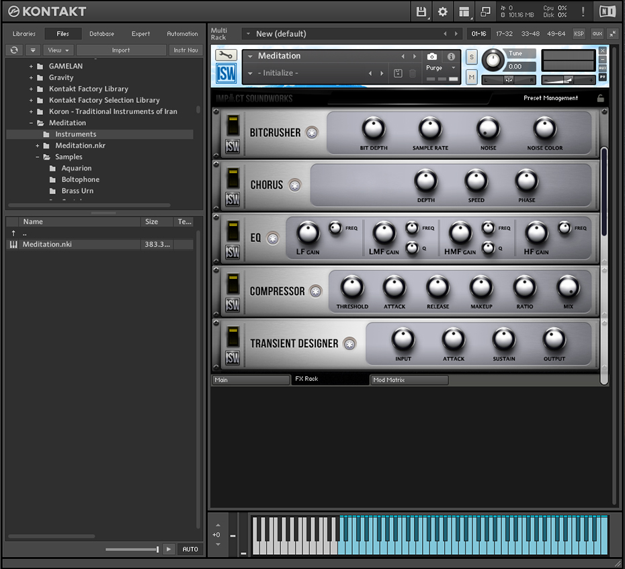Image resolution: width=625 pixels, height=569 pixels.
Task: Click Bitcrusher randomize asterisk icon
Action: pos(312,133)
